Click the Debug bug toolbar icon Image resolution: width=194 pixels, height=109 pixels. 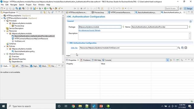[40, 8]
